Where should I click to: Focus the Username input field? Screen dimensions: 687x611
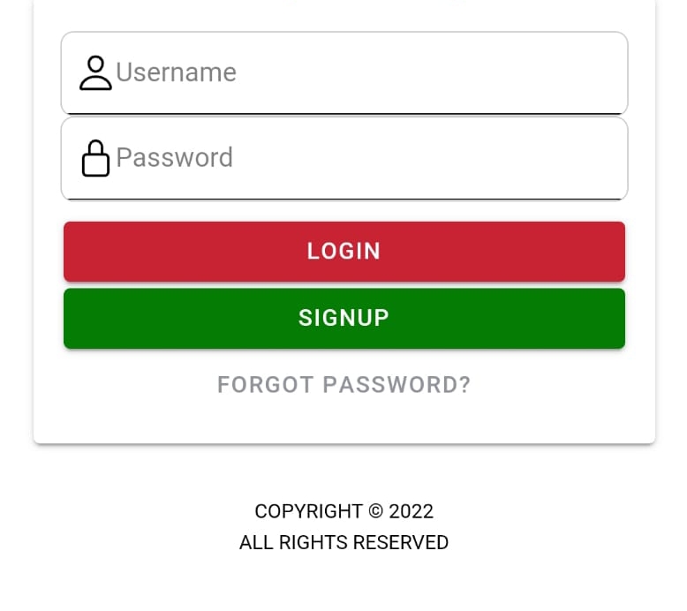344,72
